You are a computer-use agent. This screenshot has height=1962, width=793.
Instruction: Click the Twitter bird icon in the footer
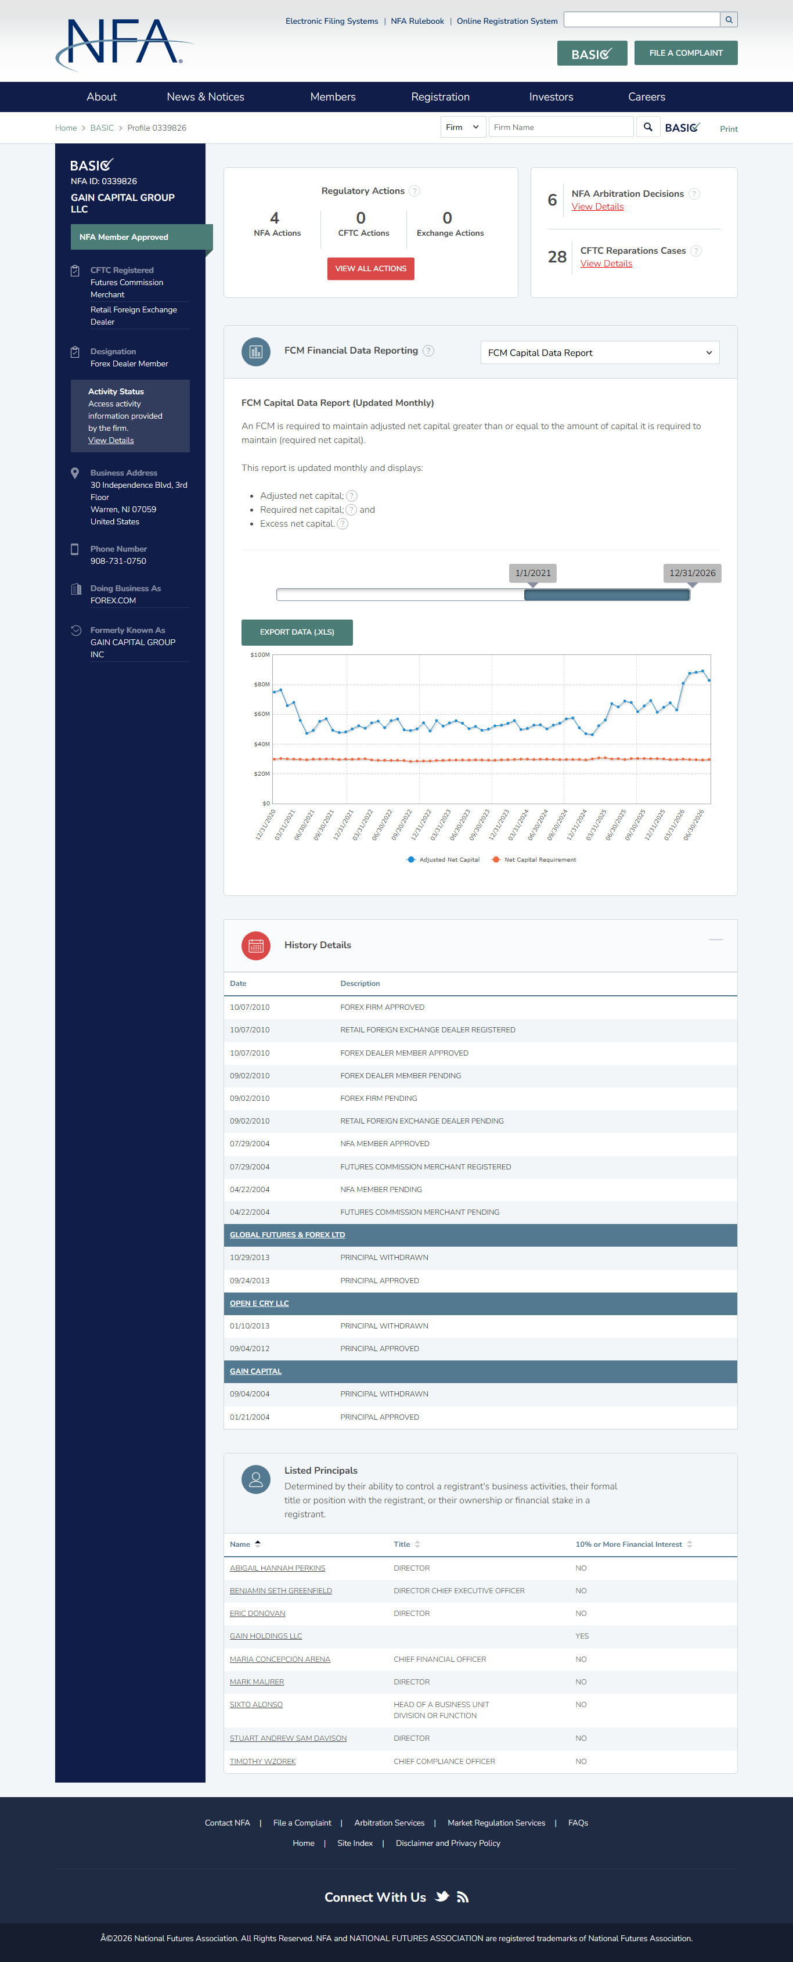pos(442,1896)
